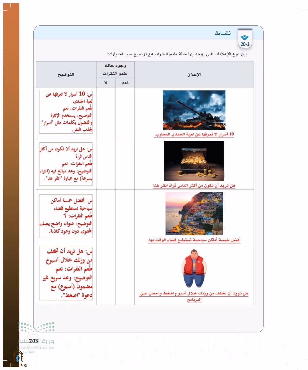Click the نشاط header title

pyautogui.click(x=223, y=33)
